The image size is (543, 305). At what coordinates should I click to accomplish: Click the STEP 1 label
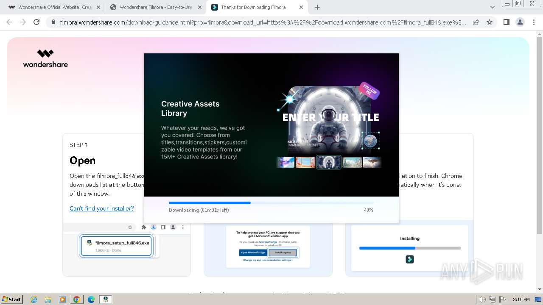point(78,145)
